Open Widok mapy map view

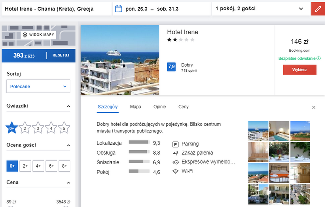pyautogui.click(x=39, y=35)
